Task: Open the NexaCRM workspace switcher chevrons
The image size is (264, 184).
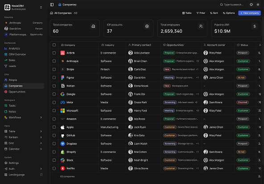Action: (41, 8)
